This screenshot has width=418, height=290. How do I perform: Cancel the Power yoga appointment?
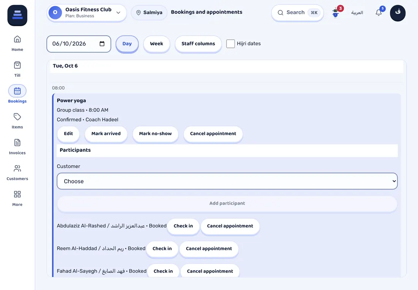pyautogui.click(x=213, y=134)
